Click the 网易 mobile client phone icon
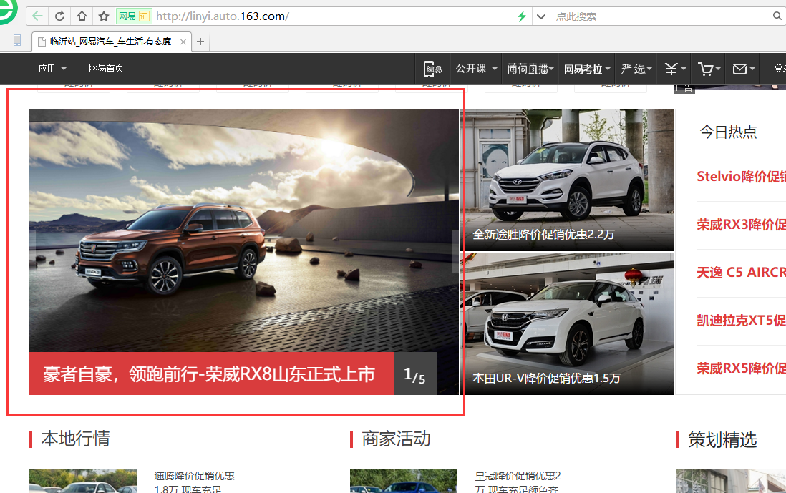This screenshot has width=786, height=493. pos(432,69)
